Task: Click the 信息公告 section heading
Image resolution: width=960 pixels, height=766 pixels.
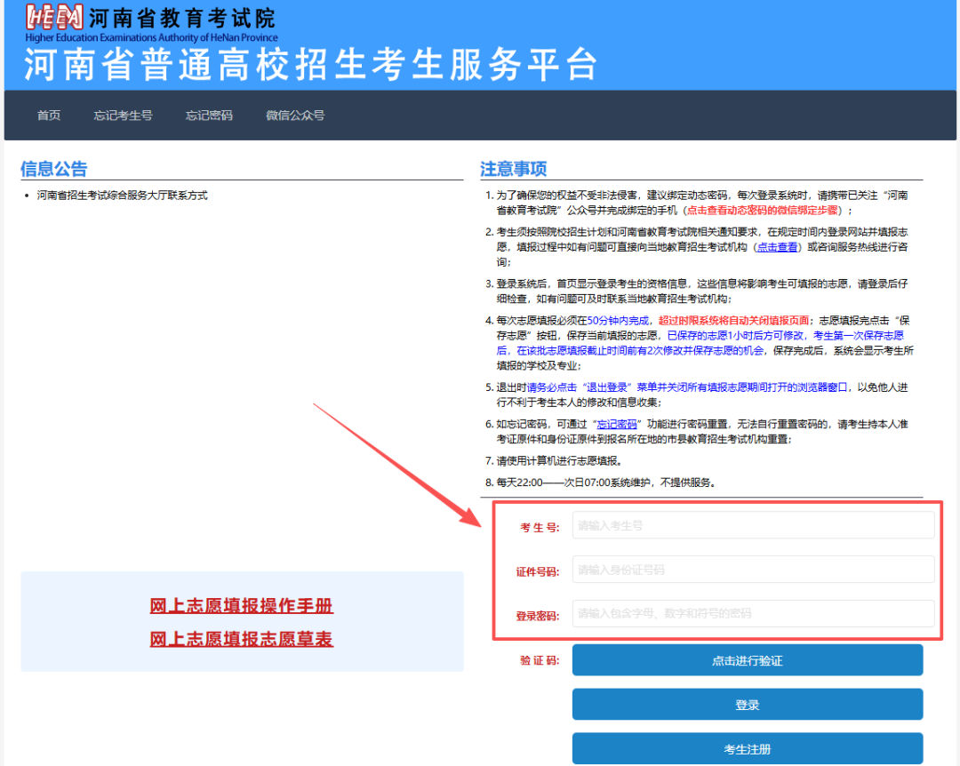Action: [54, 168]
